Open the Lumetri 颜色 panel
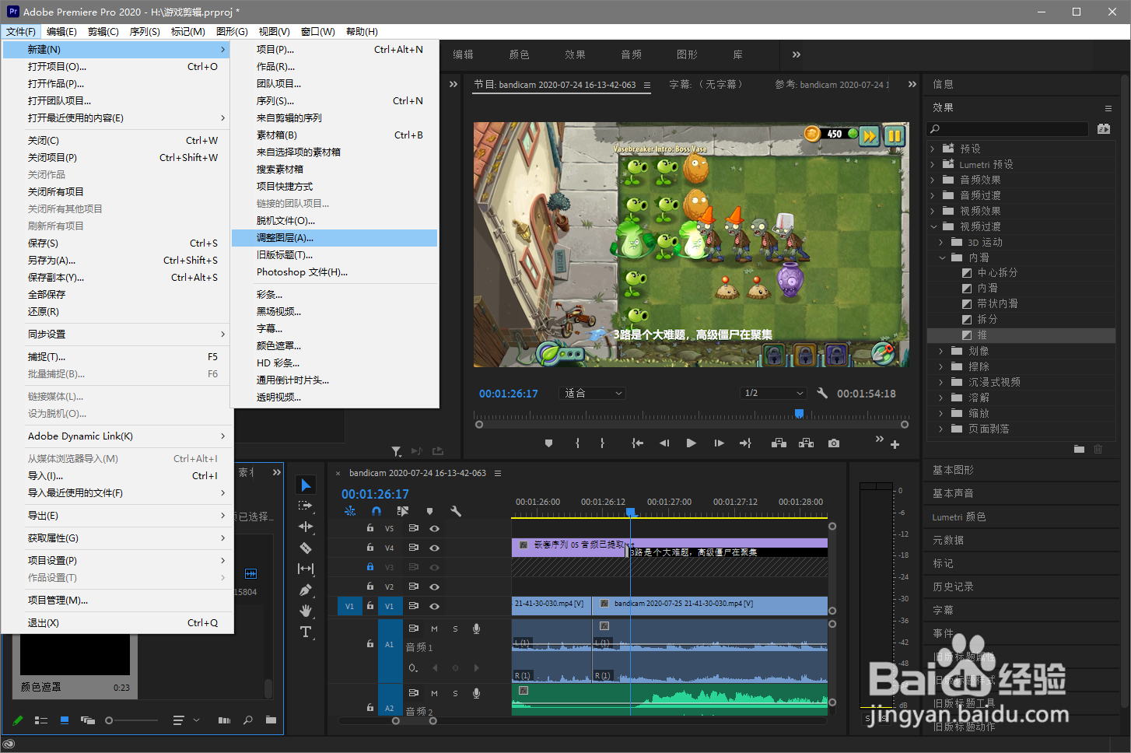The width and height of the screenshot is (1131, 753). tap(958, 517)
